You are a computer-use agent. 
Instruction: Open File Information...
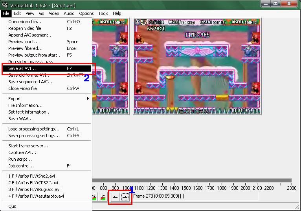pyautogui.click(x=46, y=105)
